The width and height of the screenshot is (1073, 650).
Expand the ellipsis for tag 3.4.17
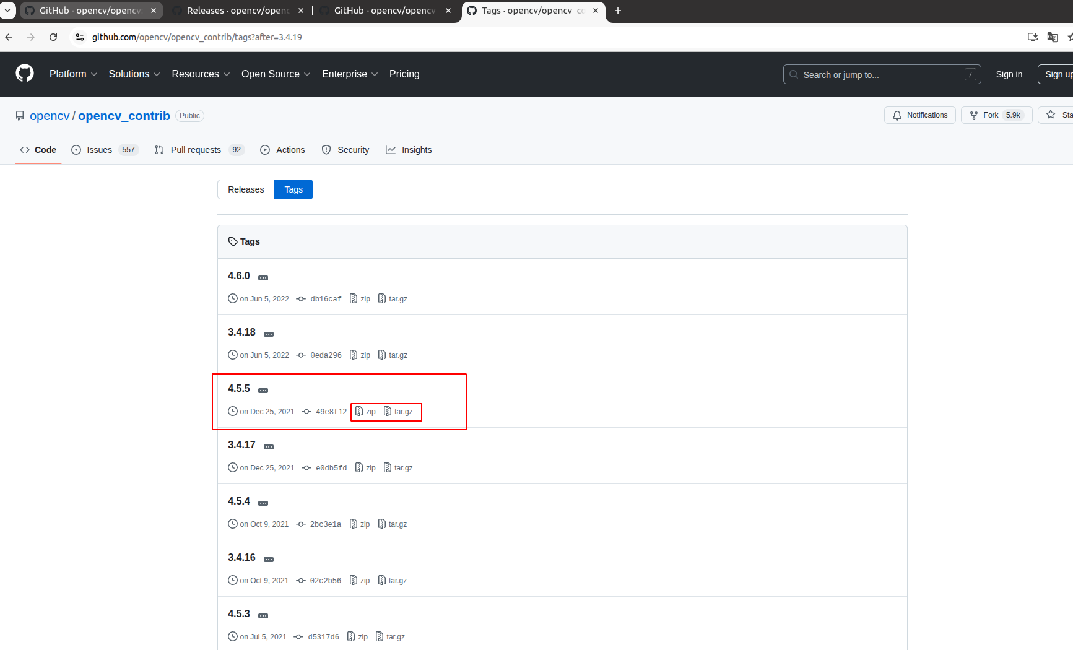pyautogui.click(x=269, y=447)
